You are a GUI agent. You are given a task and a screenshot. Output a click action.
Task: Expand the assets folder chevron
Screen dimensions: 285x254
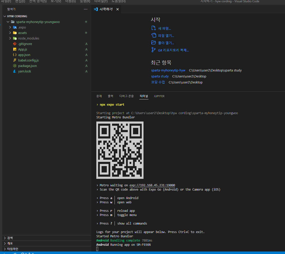point(10,33)
